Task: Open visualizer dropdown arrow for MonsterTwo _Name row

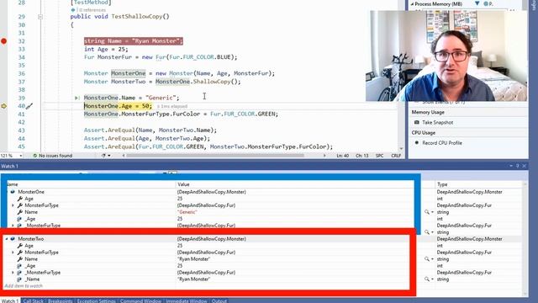Action: (x=432, y=279)
